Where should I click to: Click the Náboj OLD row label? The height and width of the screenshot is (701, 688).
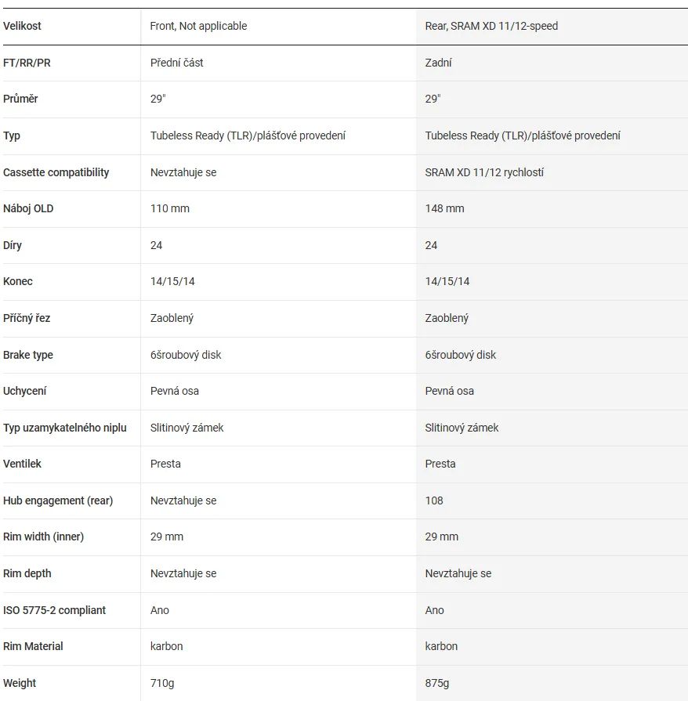pyautogui.click(x=28, y=209)
